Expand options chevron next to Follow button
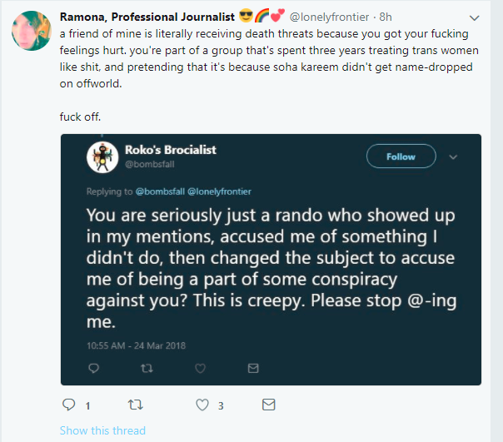Image resolution: width=503 pixels, height=442 pixels. click(x=453, y=156)
